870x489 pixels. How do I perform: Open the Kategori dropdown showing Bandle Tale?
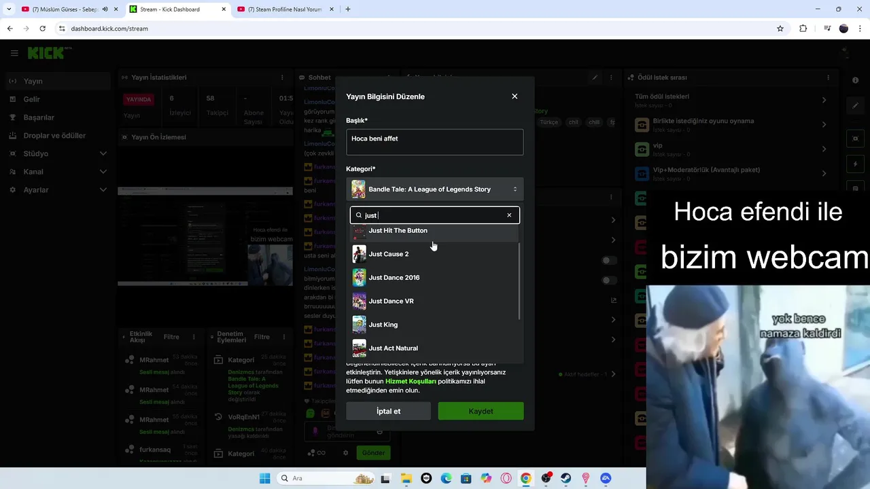434,189
